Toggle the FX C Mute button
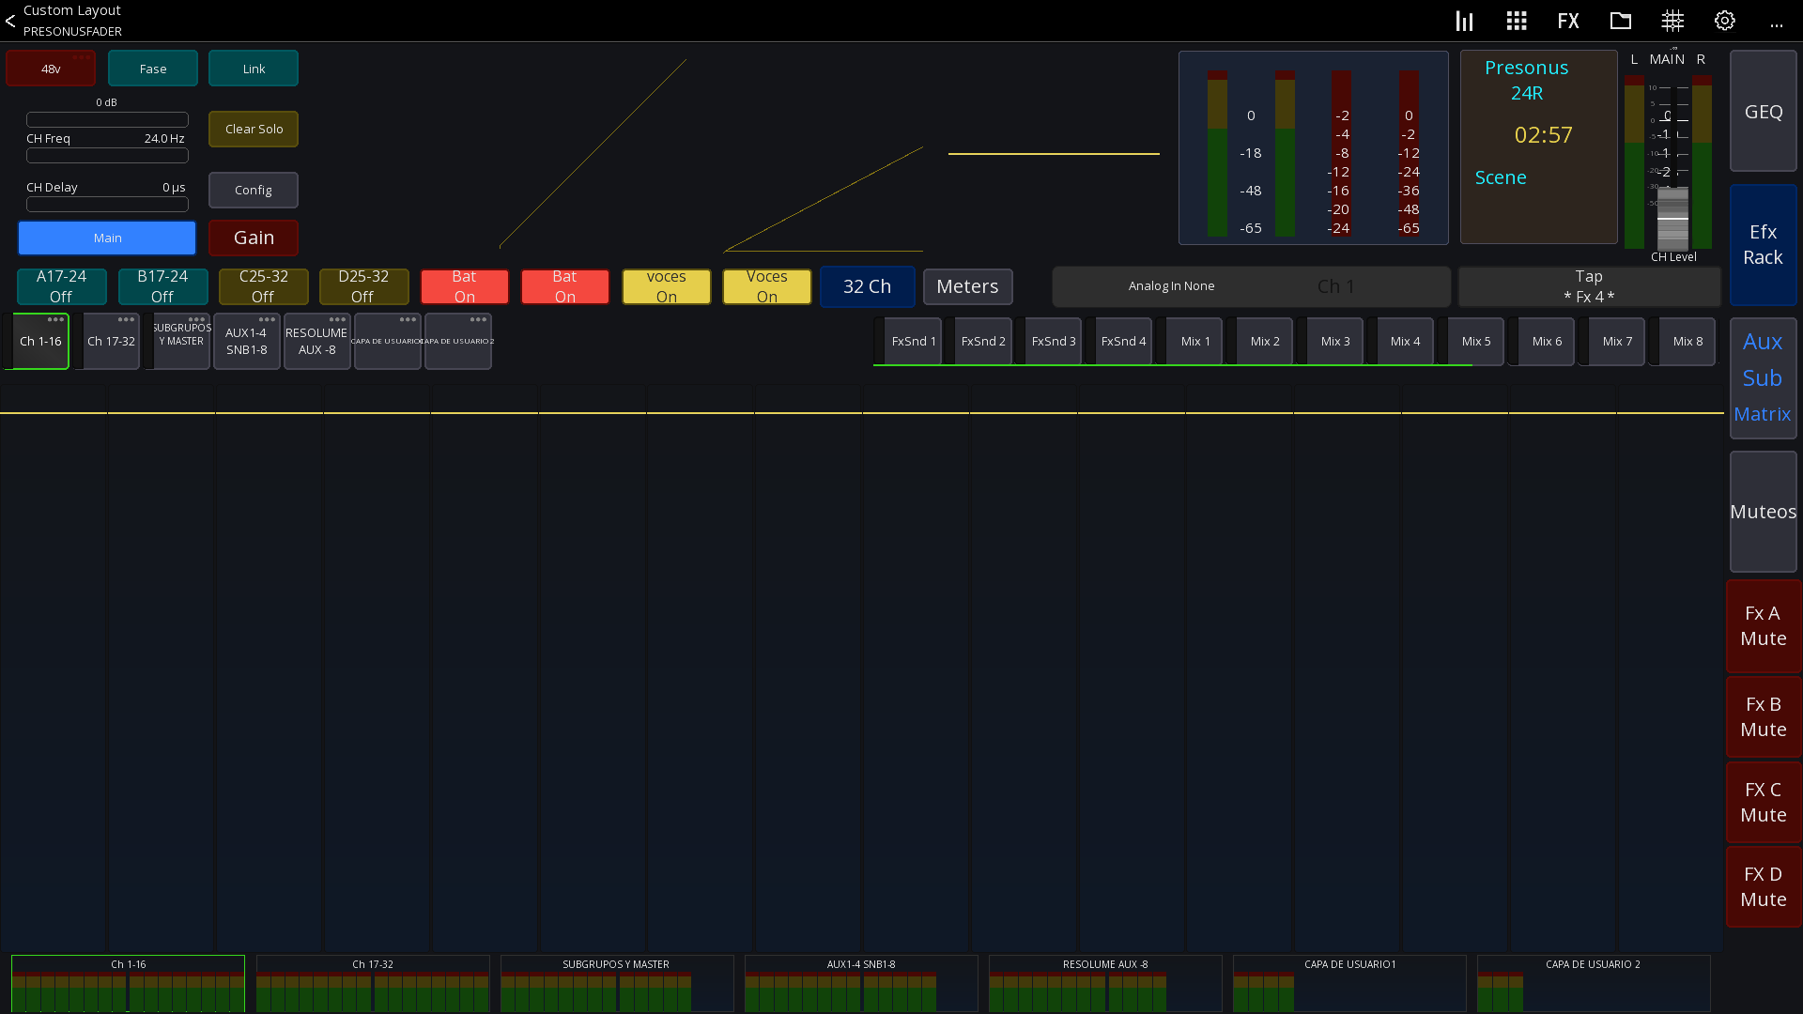Image resolution: width=1803 pixels, height=1014 pixels. 1763,803
